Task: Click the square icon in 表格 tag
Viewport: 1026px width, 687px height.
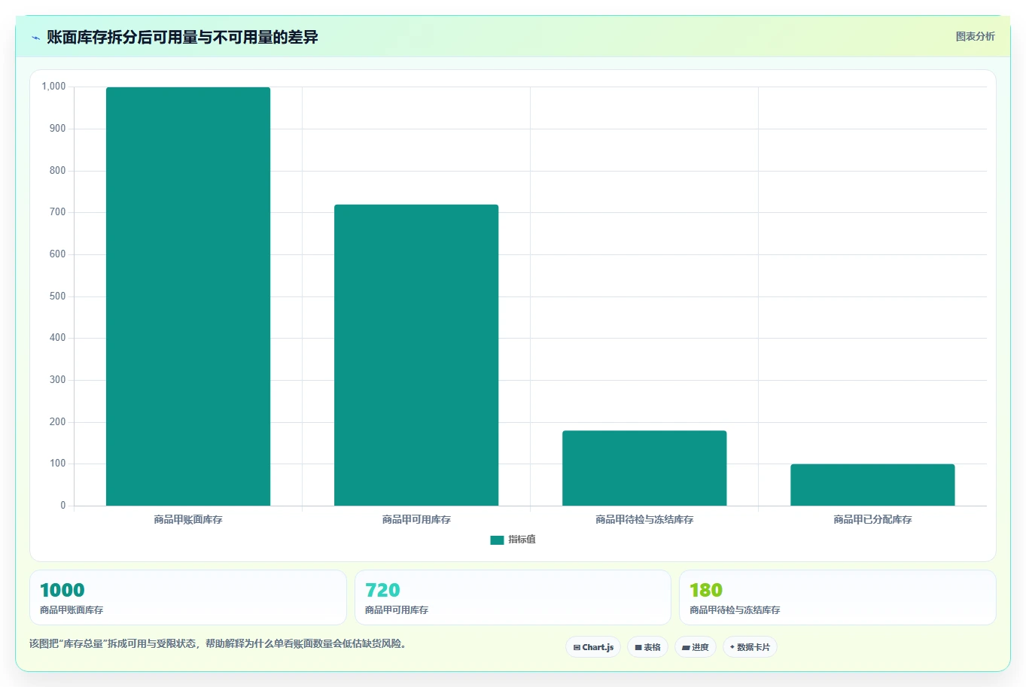Action: tap(638, 647)
